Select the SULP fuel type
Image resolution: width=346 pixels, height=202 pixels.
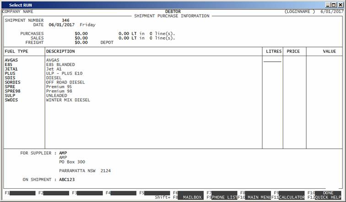point(10,96)
